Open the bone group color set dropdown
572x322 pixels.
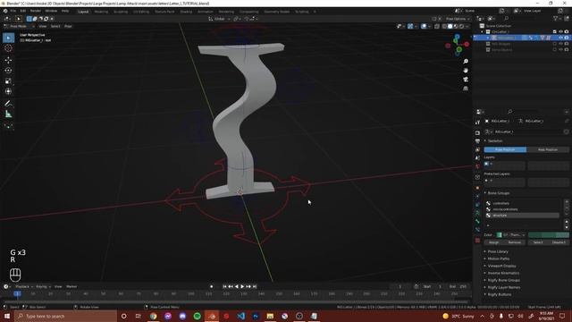(x=511, y=234)
